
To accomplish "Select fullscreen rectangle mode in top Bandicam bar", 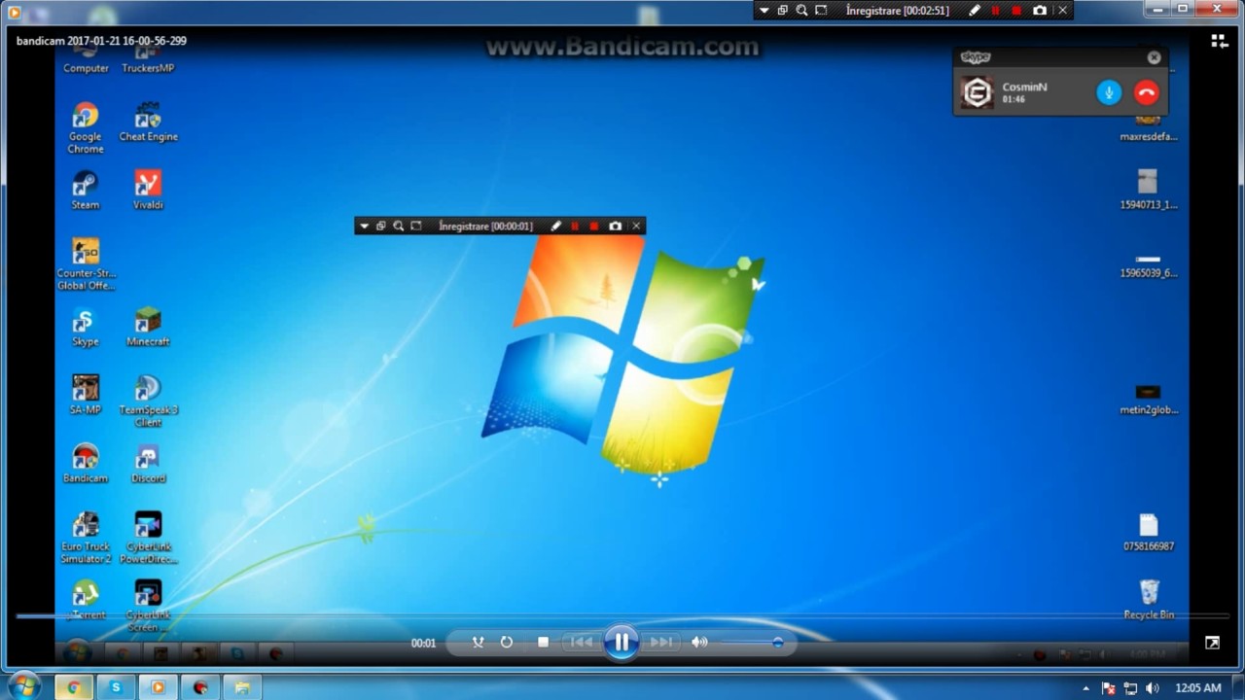I will tap(821, 11).
